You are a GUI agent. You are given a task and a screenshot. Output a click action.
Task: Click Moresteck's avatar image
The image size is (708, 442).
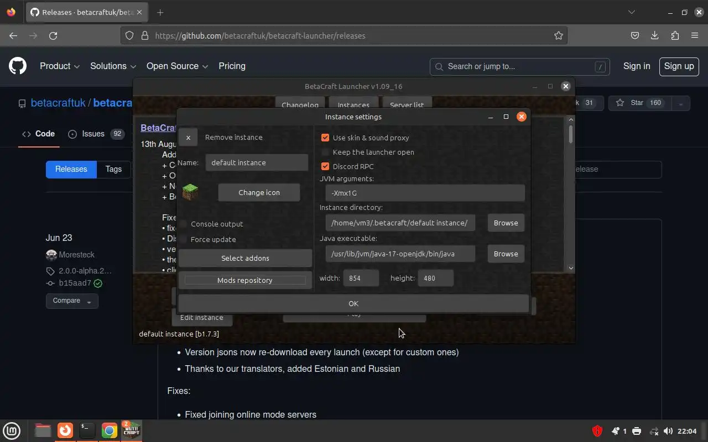pos(51,255)
